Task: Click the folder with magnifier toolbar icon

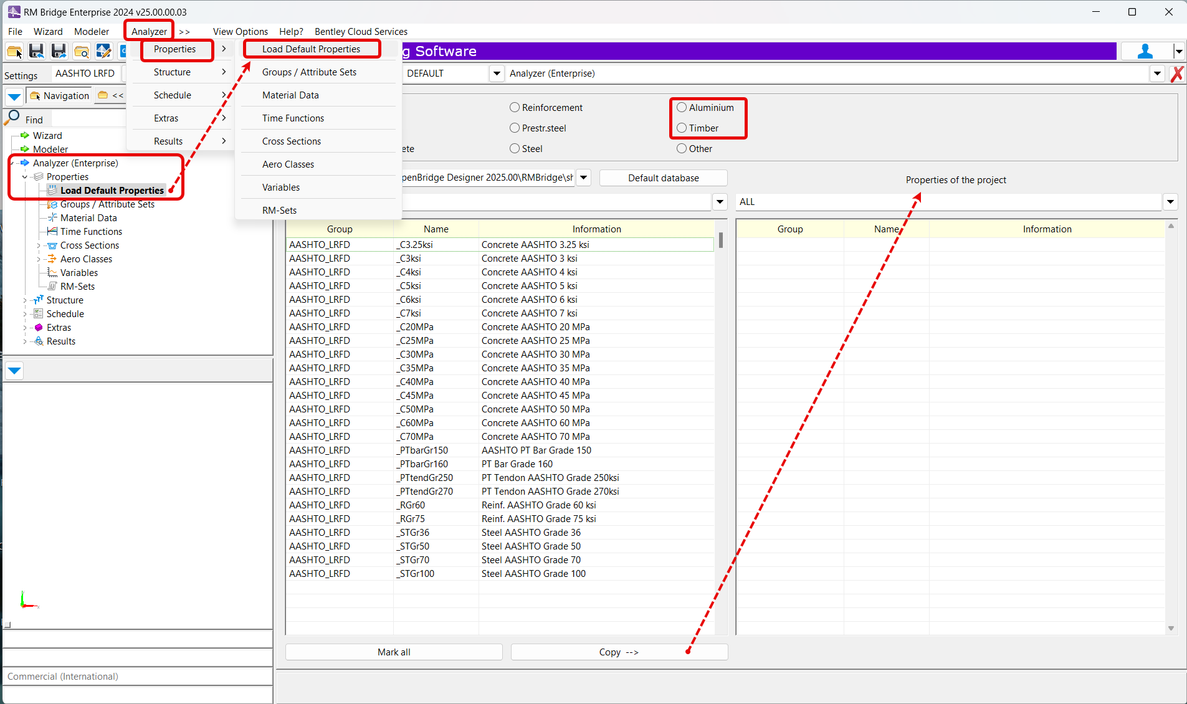Action: click(x=82, y=51)
